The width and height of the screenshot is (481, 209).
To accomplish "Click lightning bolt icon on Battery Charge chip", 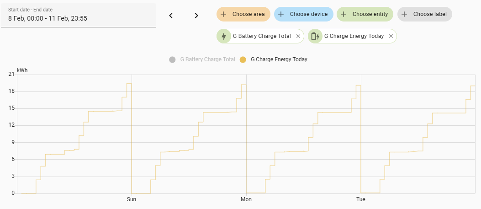I will tap(224, 36).
